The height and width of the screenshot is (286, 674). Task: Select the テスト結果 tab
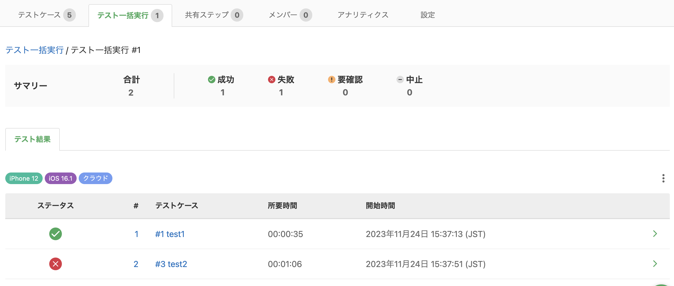pyautogui.click(x=32, y=139)
